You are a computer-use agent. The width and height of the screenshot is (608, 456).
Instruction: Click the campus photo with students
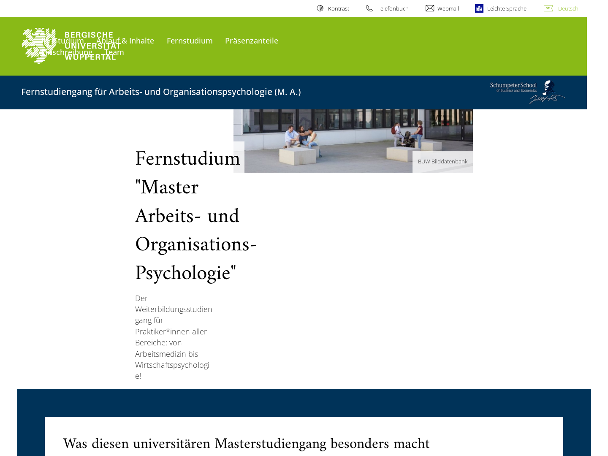[x=353, y=141]
